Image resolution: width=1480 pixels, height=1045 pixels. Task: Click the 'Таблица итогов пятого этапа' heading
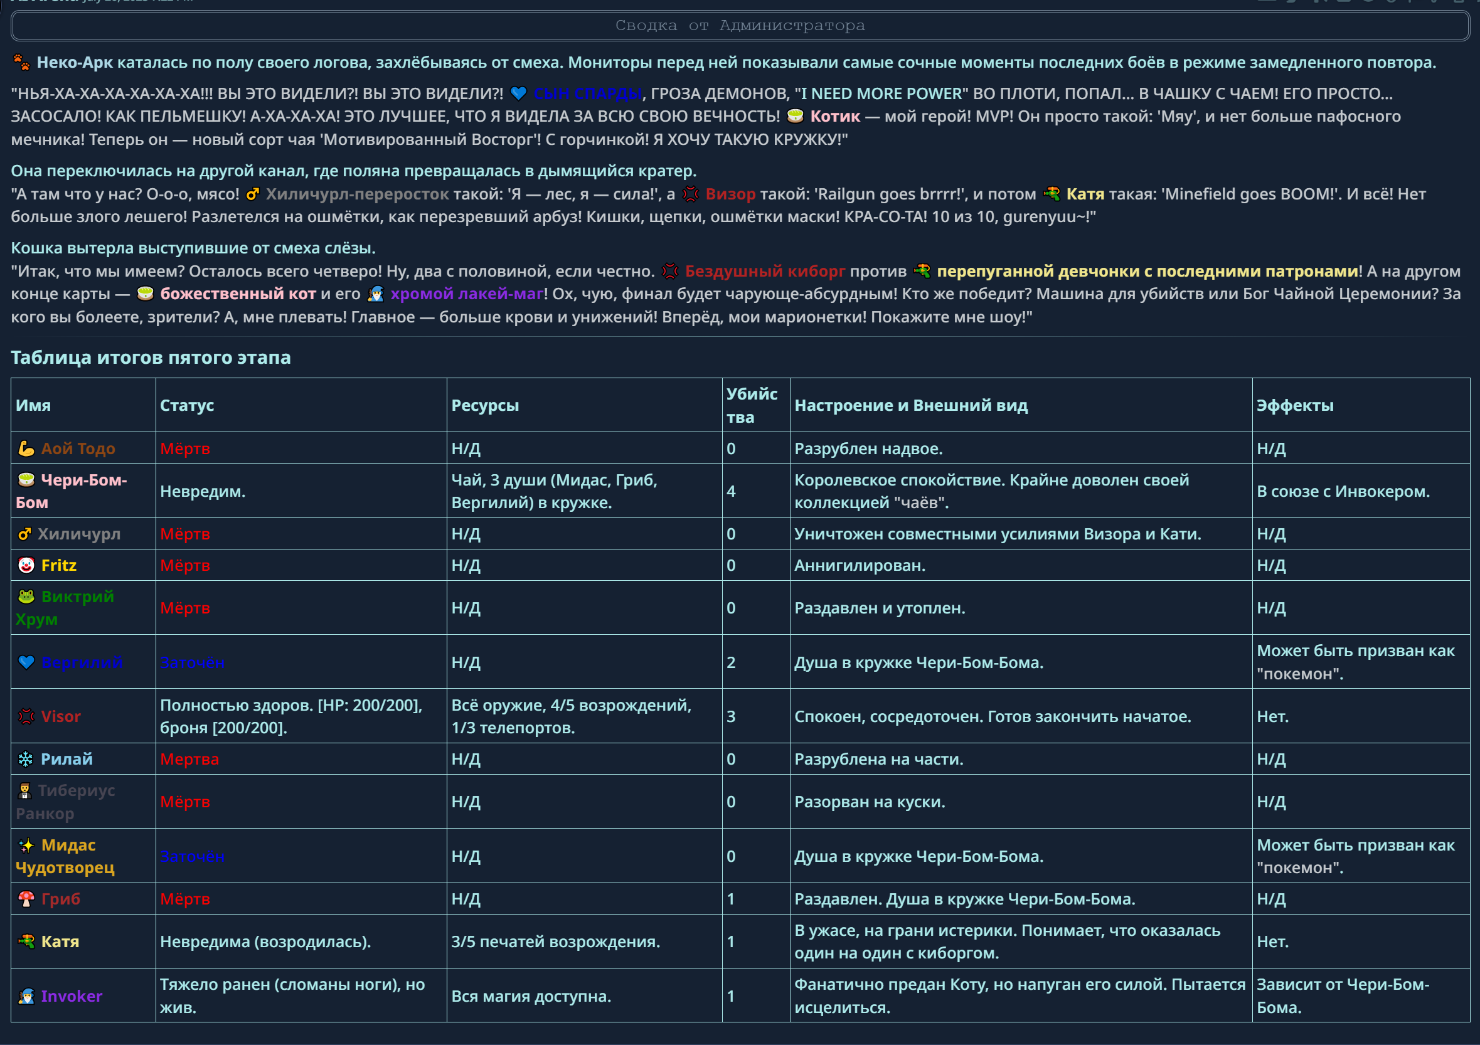151,358
